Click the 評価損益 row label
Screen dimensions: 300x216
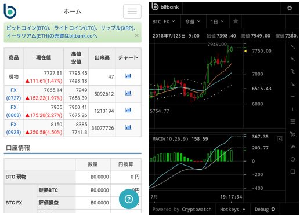tap(49, 203)
